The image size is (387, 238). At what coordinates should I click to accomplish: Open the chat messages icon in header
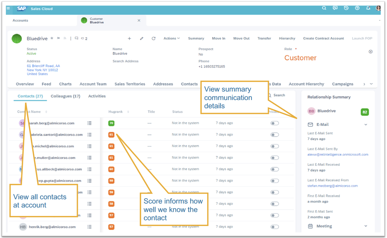tap(335, 8)
